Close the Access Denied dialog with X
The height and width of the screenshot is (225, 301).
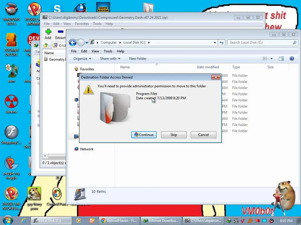[x=216, y=77]
